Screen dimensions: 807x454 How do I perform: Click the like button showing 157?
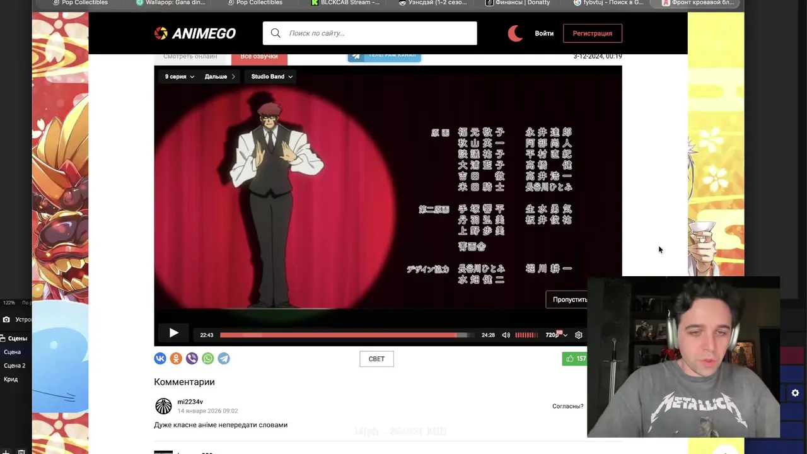tap(575, 359)
